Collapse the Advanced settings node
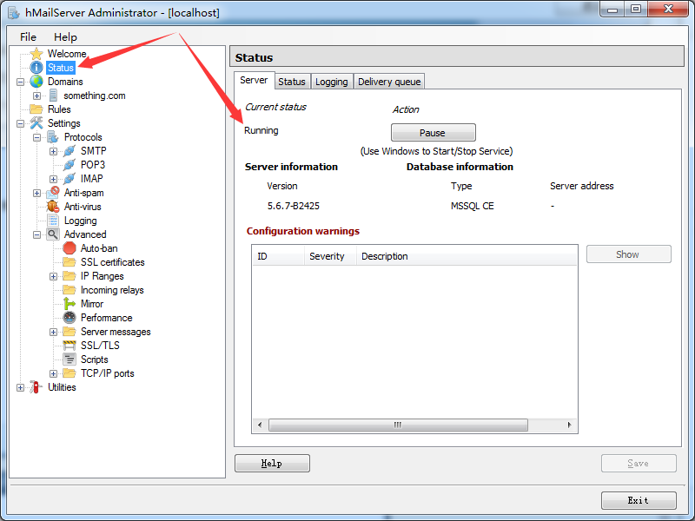The height and width of the screenshot is (521, 695). pos(37,234)
